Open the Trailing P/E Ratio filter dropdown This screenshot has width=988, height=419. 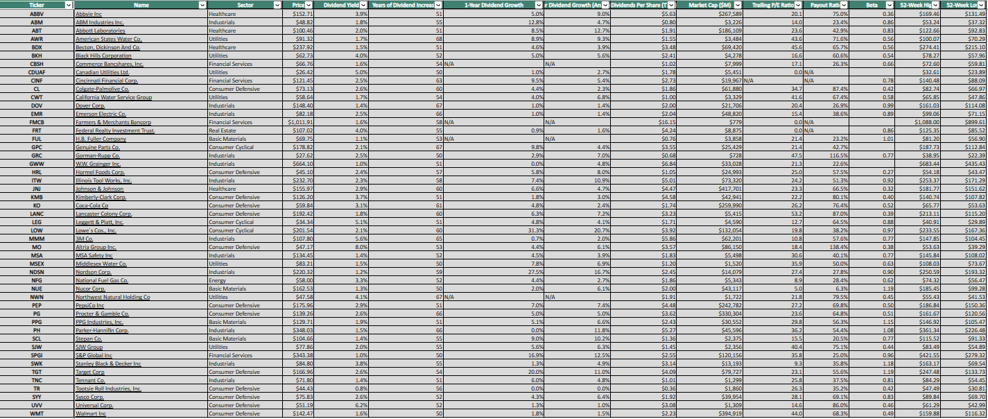[x=798, y=5]
